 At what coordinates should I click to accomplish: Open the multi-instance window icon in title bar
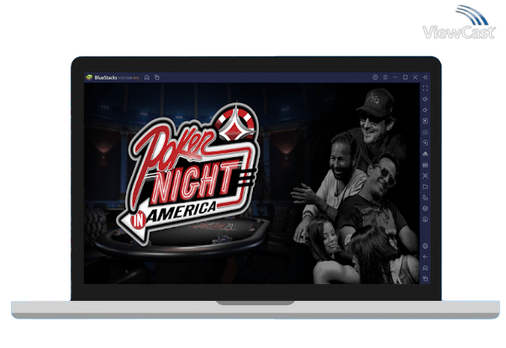coord(157,77)
